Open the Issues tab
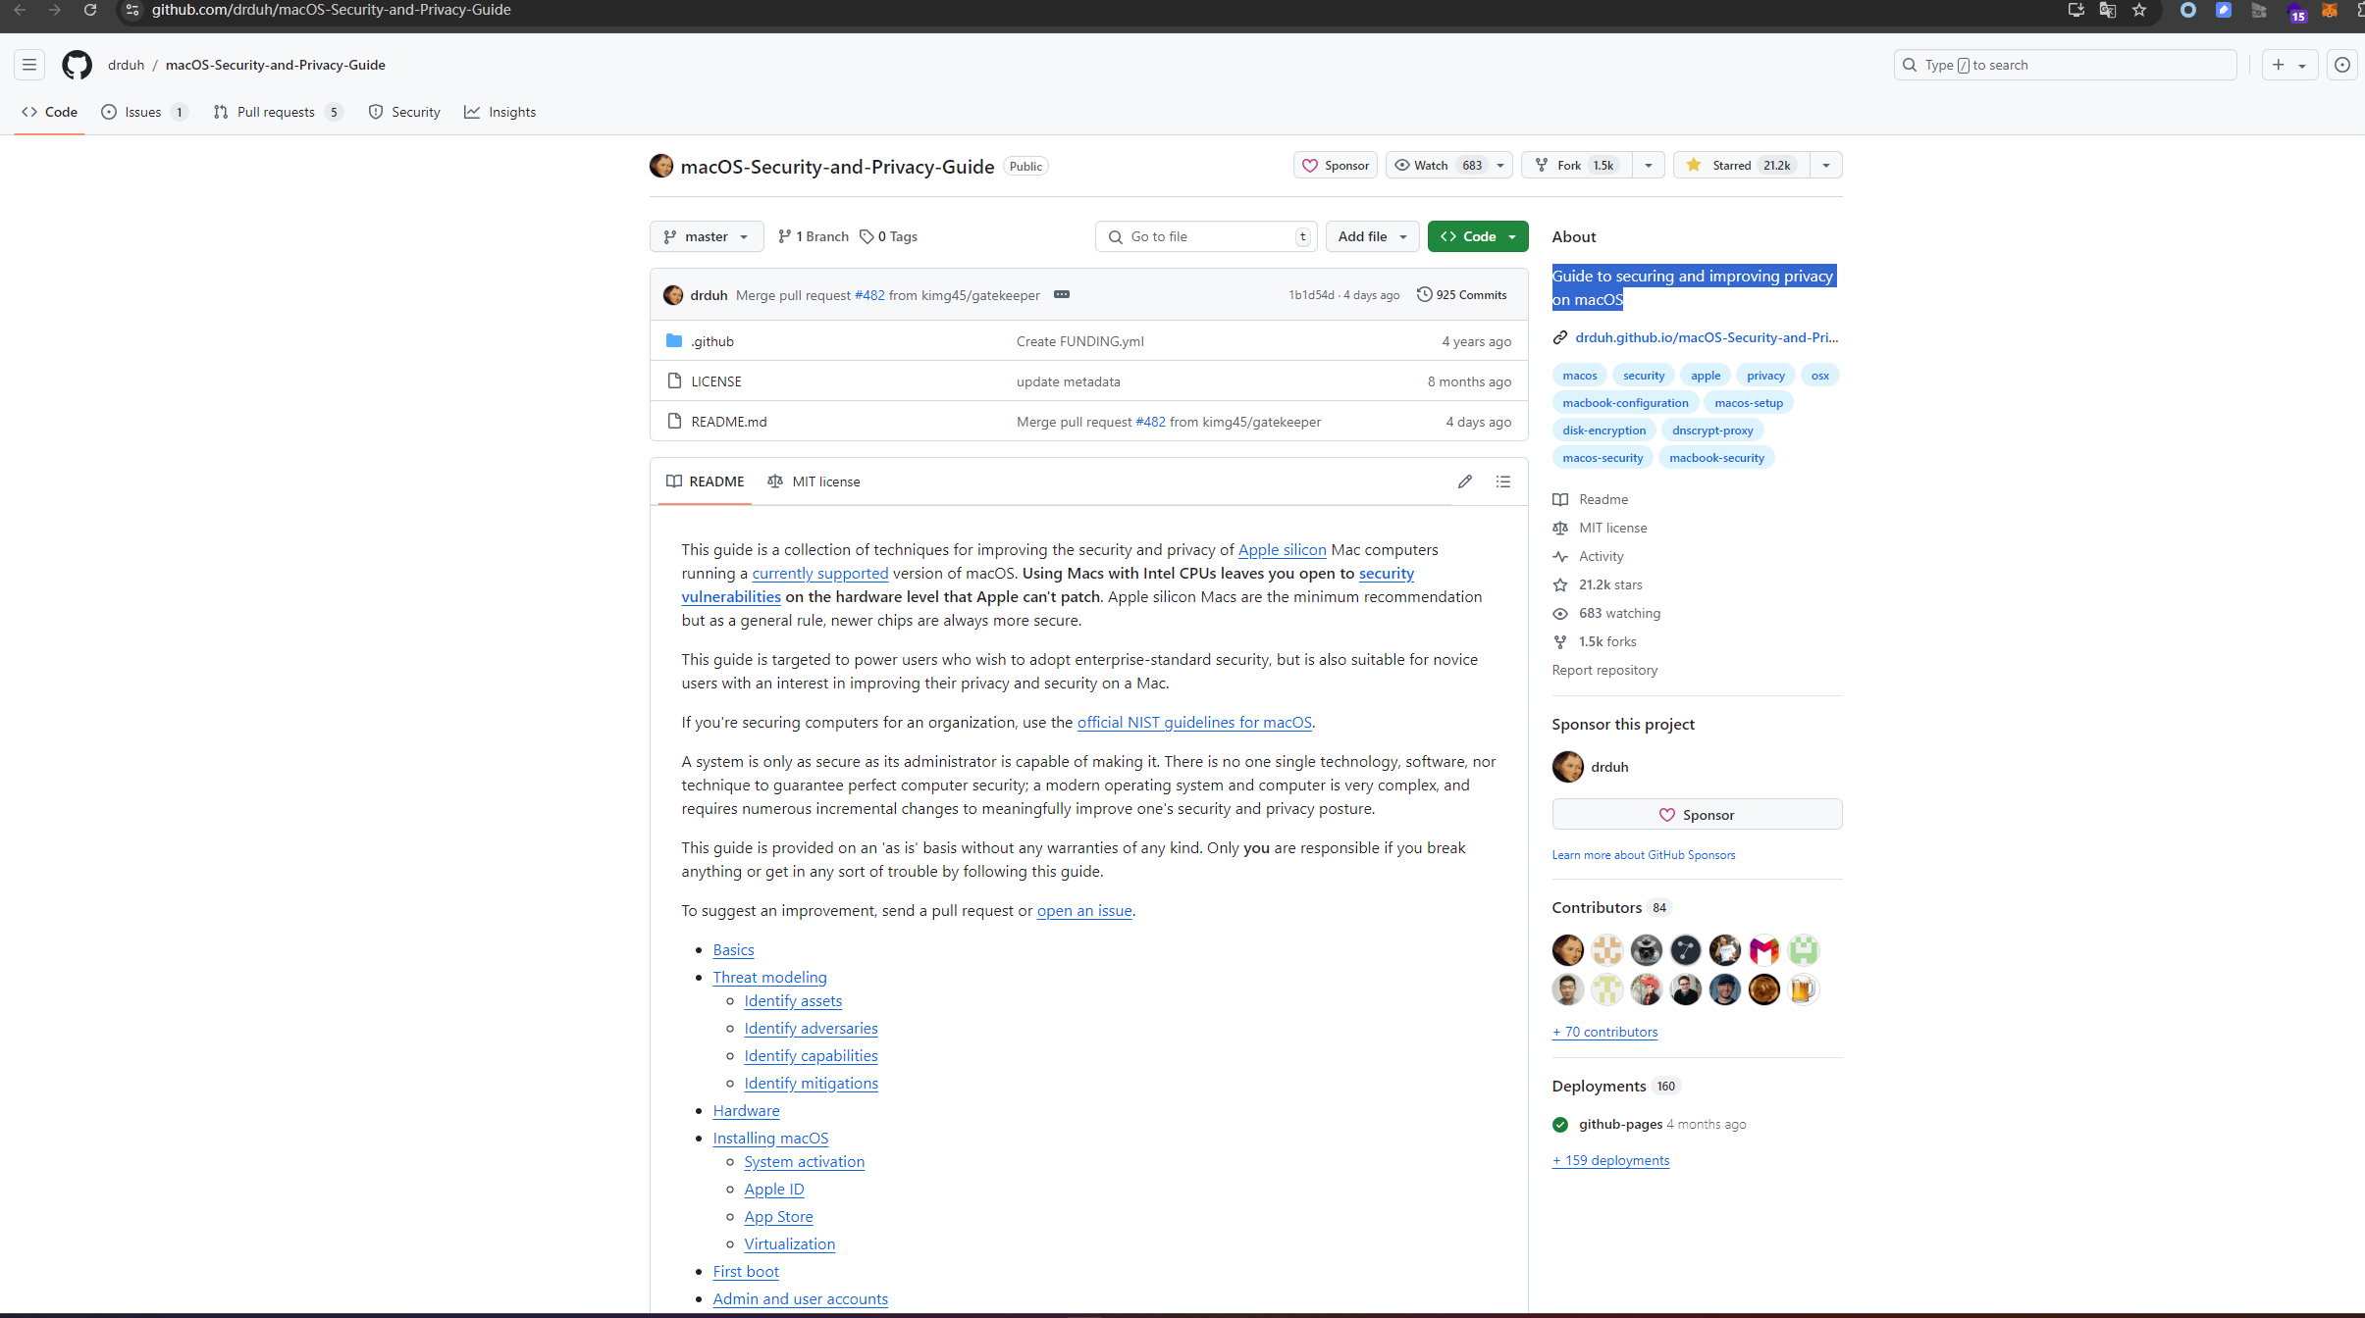The width and height of the screenshot is (2365, 1318). [x=143, y=112]
